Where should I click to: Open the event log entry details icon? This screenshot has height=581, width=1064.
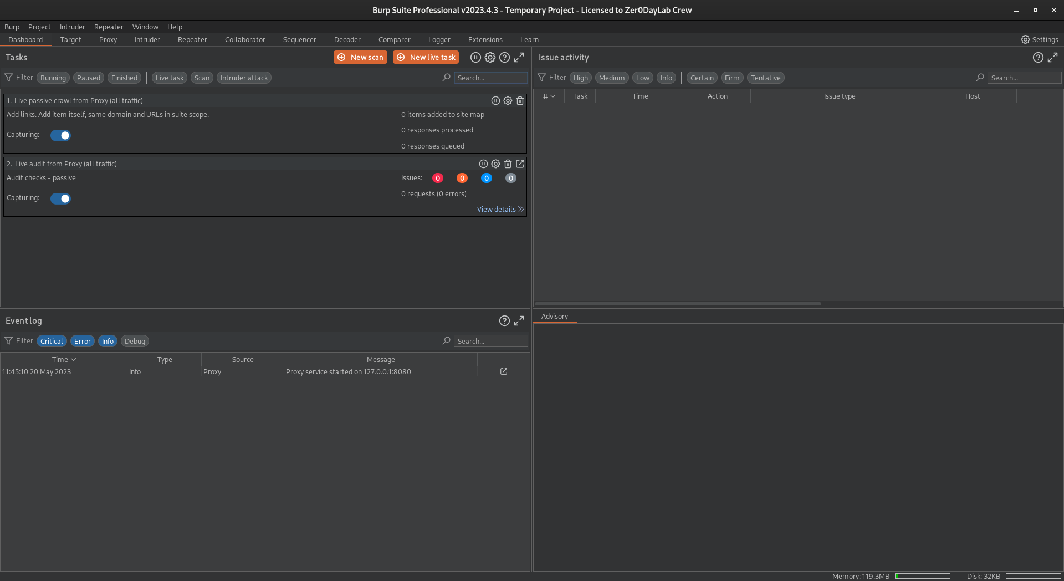point(504,372)
